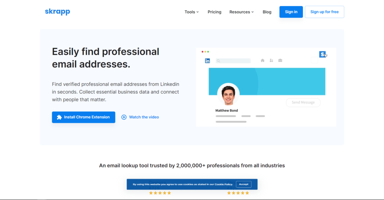Click the Sign in button
This screenshot has height=200, width=384.
coord(291,12)
